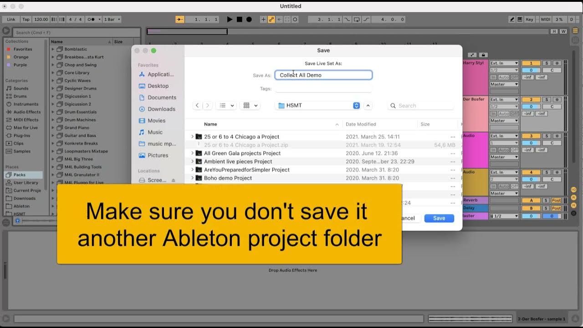The height and width of the screenshot is (328, 583).
Task: Click the Tap tempo button
Action: coord(26,20)
